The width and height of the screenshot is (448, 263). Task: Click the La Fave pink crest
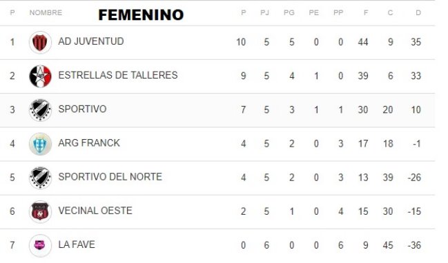click(40, 245)
